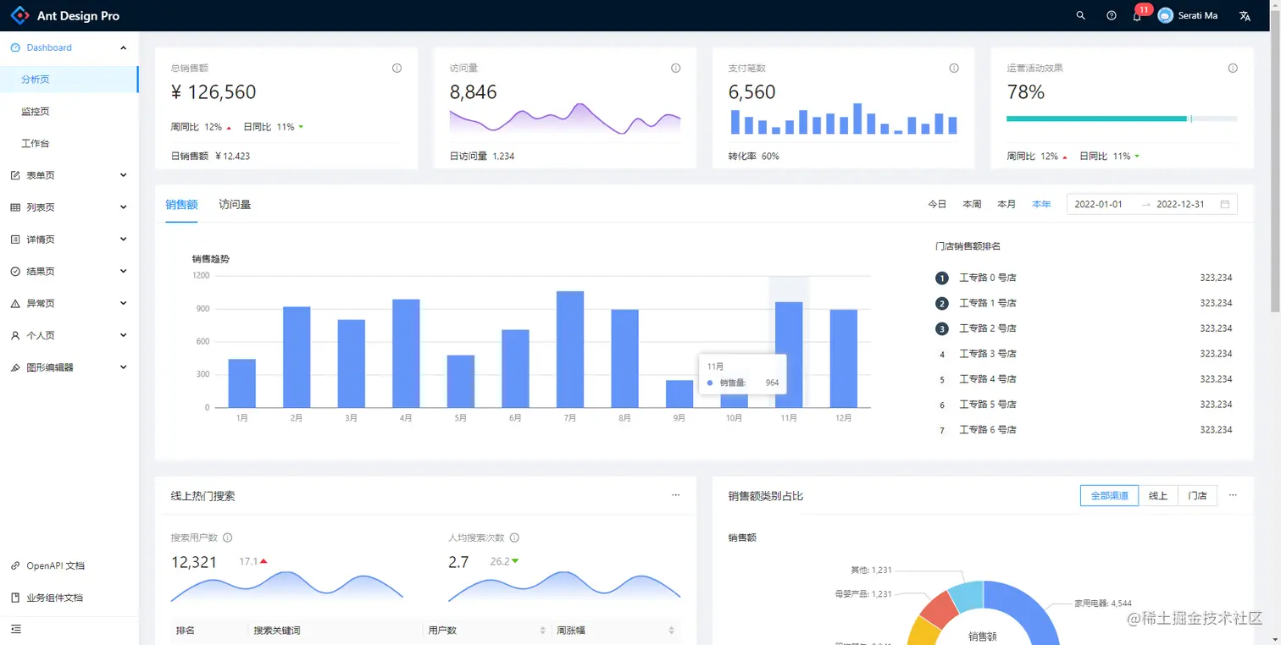The height and width of the screenshot is (645, 1281).
Task: Click the 表单页 form icon
Action: 15,175
